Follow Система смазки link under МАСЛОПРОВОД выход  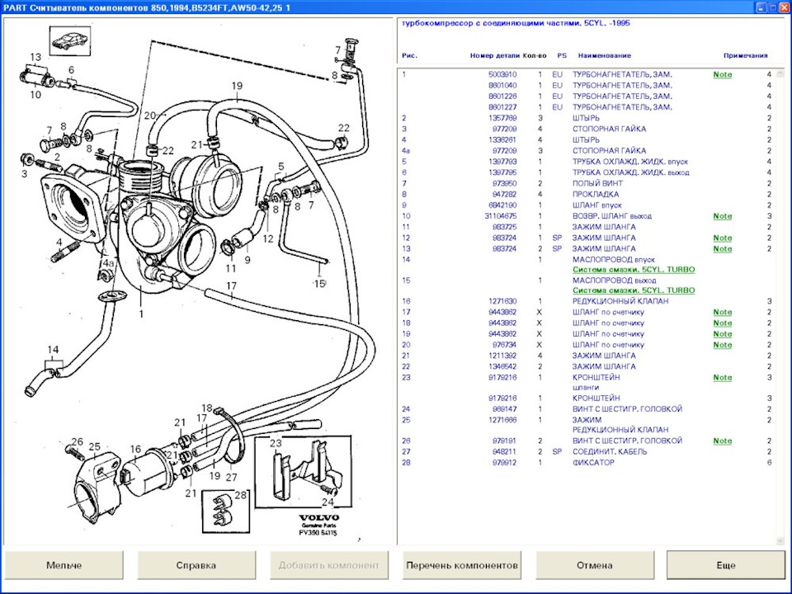(634, 290)
